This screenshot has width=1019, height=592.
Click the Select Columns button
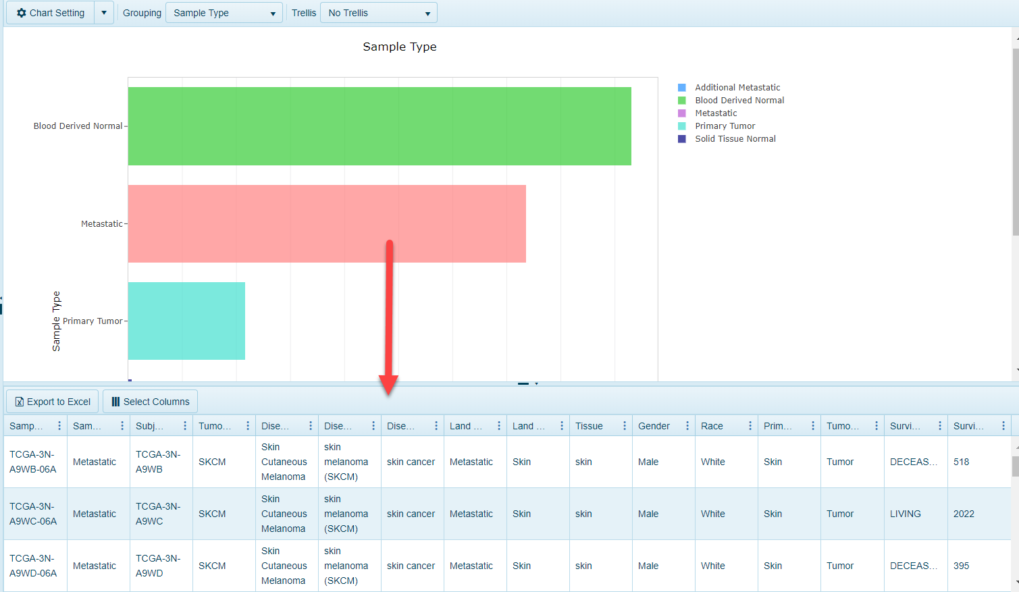tap(150, 401)
